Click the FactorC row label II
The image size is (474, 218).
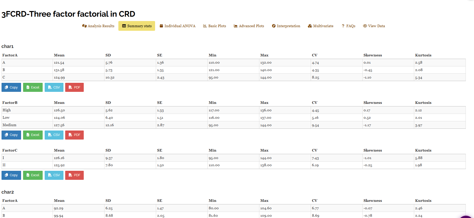(4, 165)
